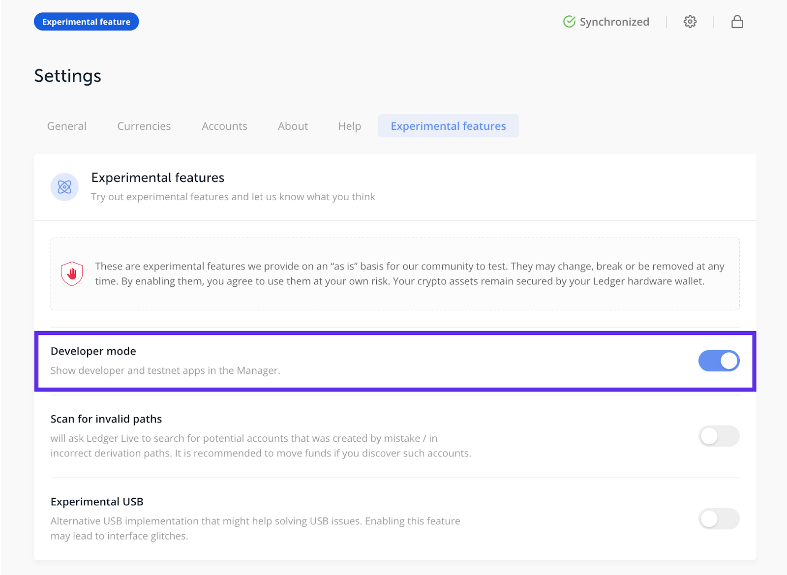Open the General settings tab

click(x=67, y=126)
